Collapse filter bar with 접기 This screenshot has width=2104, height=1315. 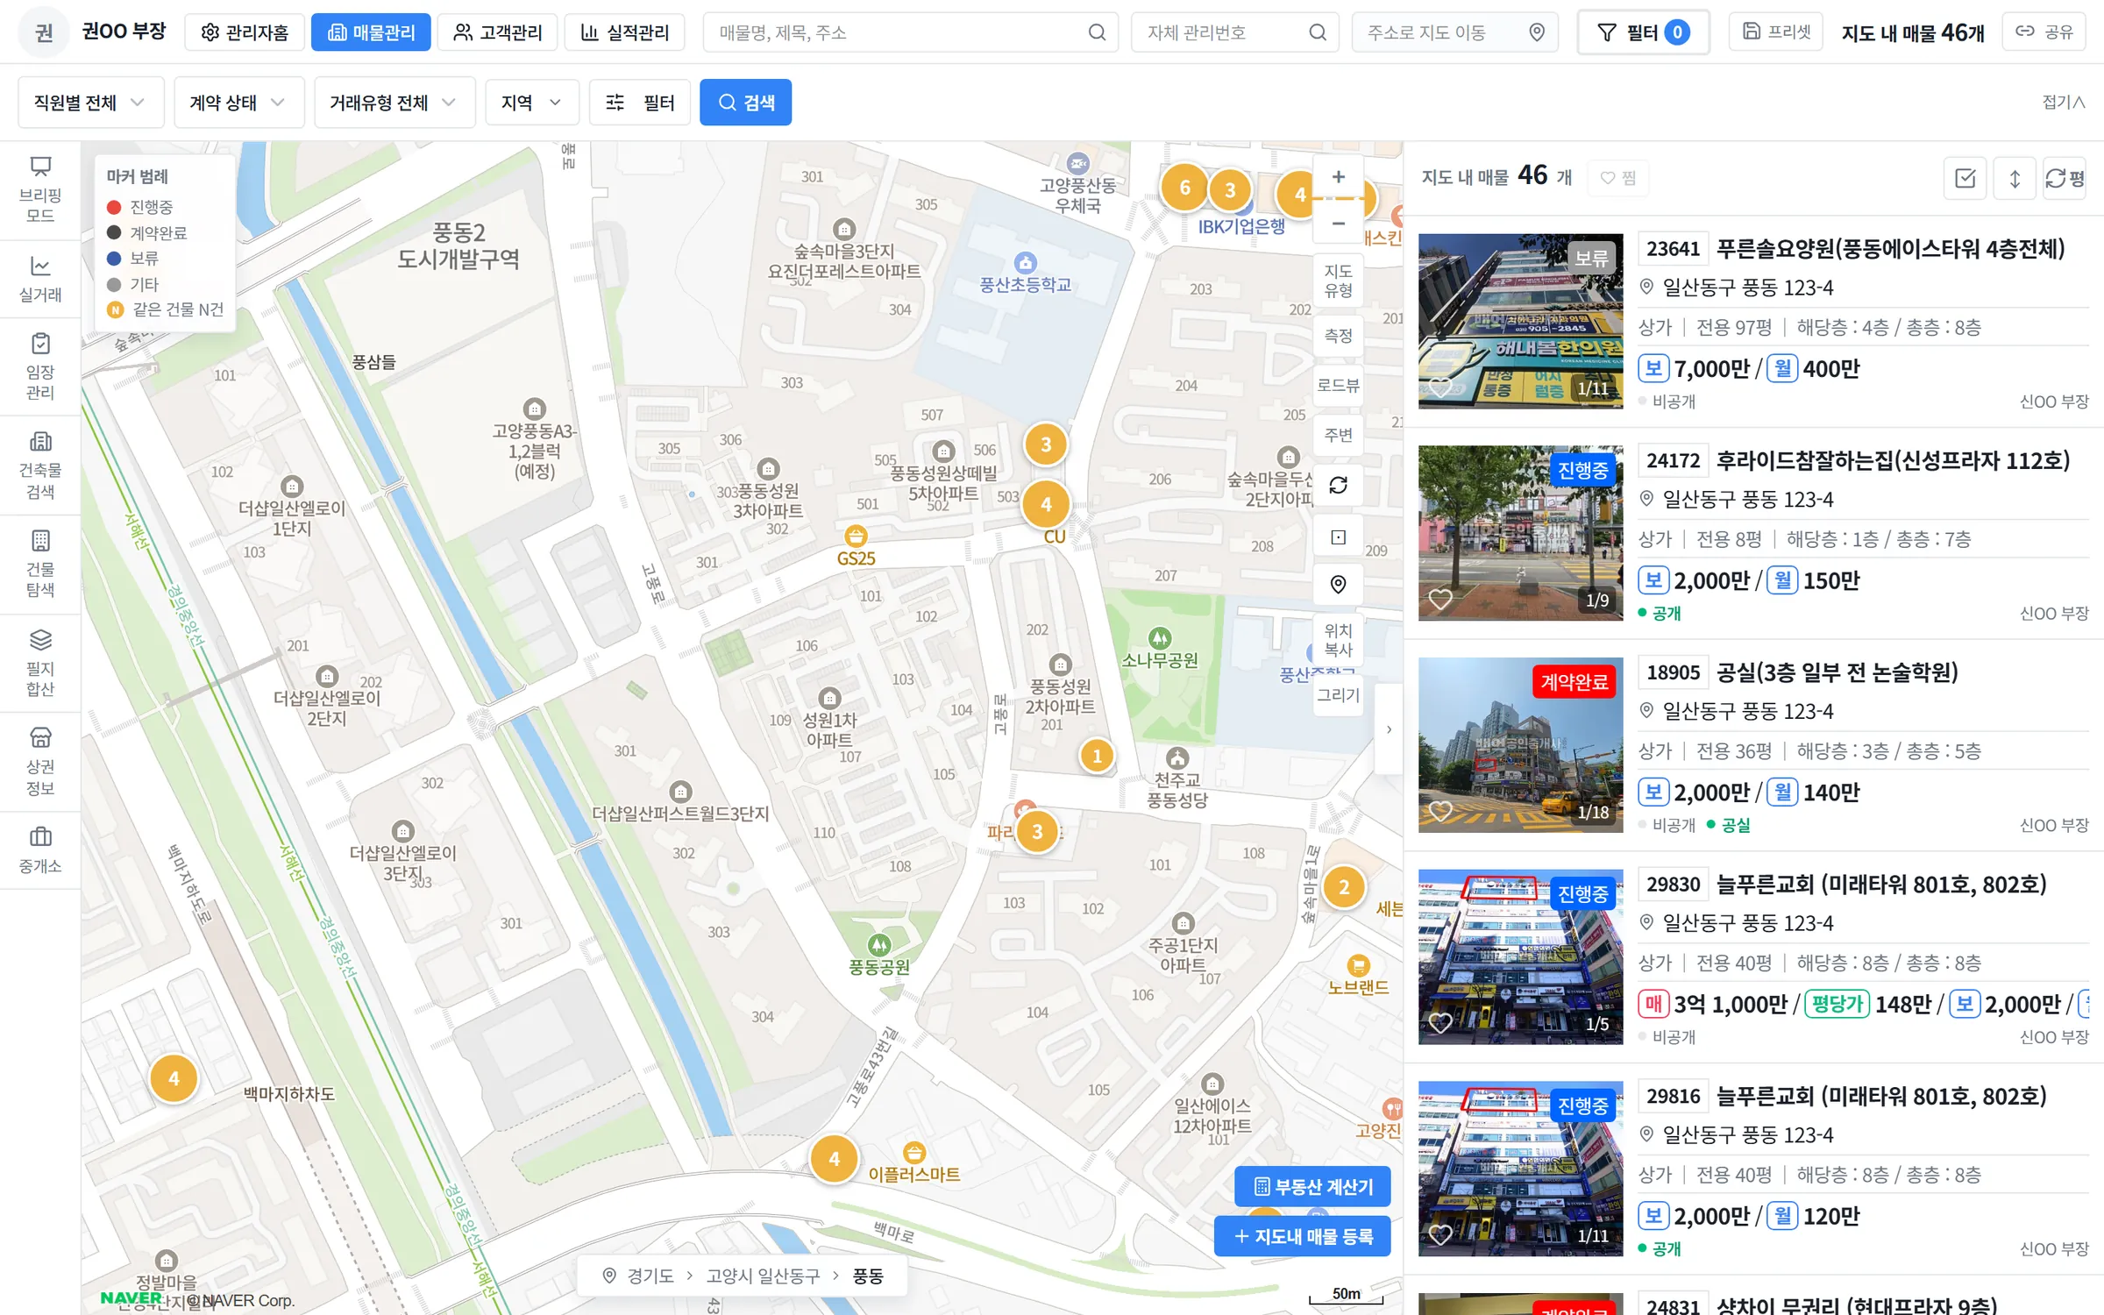[x=2063, y=103]
